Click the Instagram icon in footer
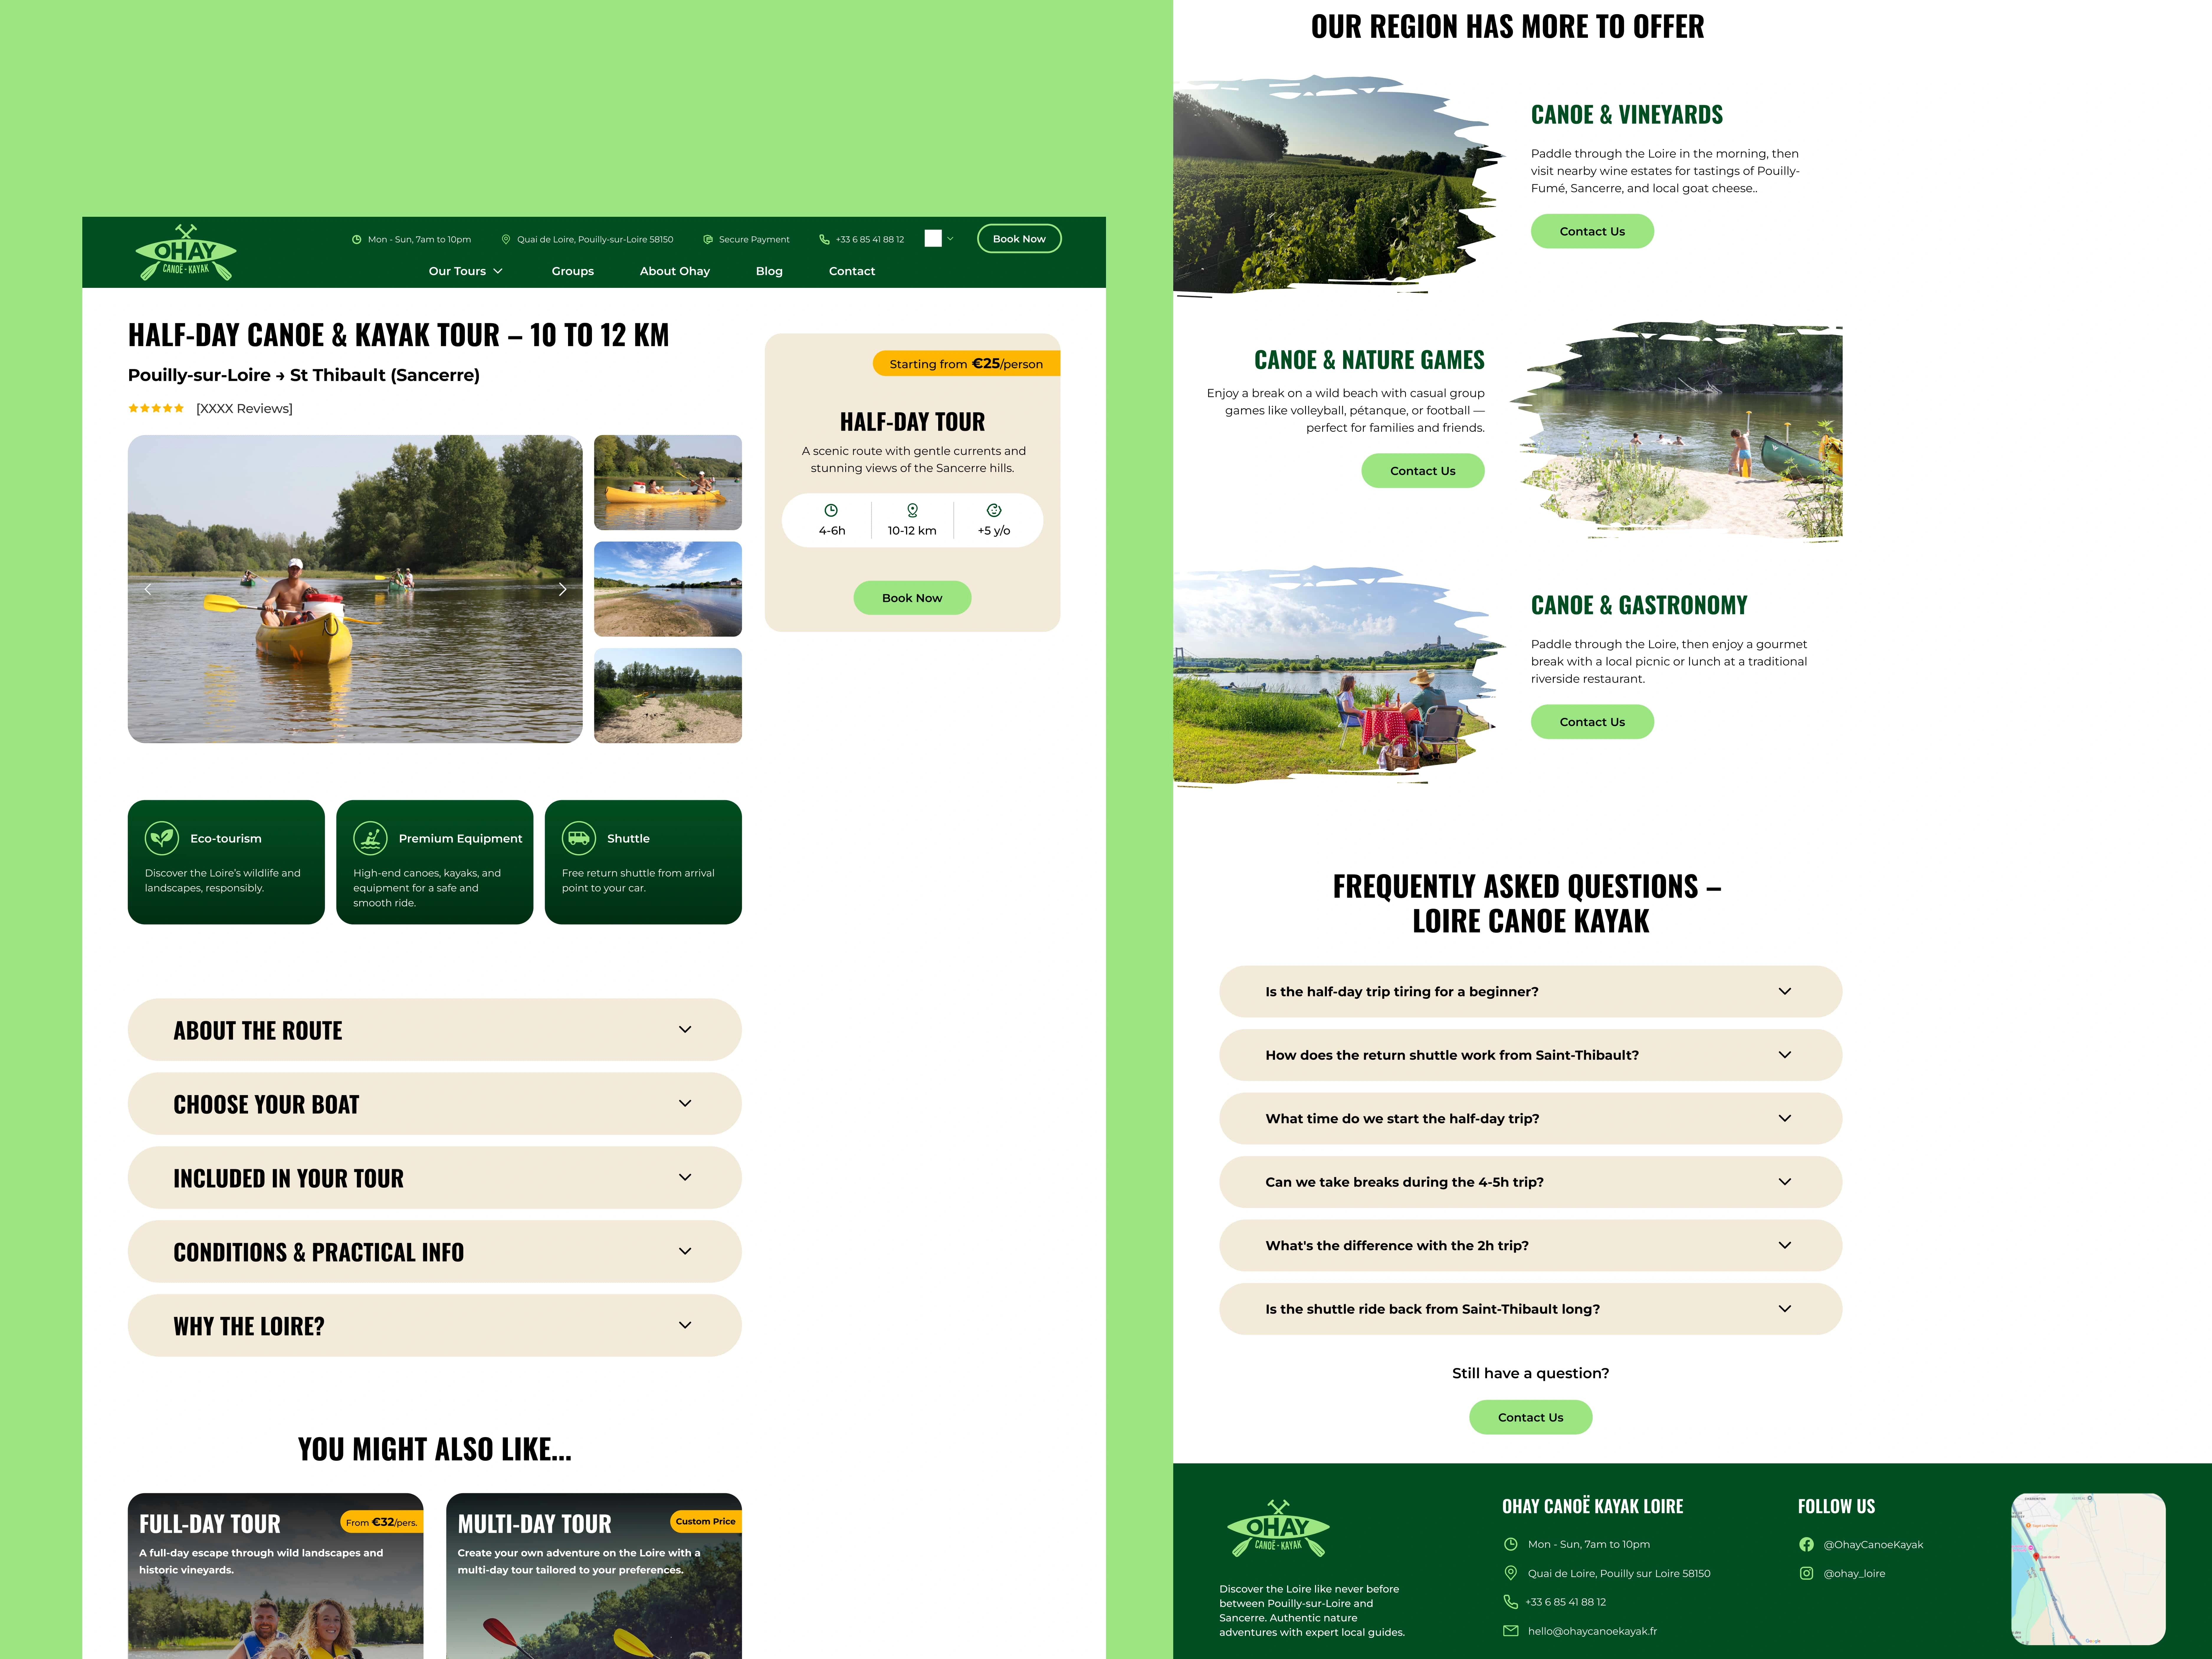The height and width of the screenshot is (1659, 2212). pyautogui.click(x=1806, y=1573)
